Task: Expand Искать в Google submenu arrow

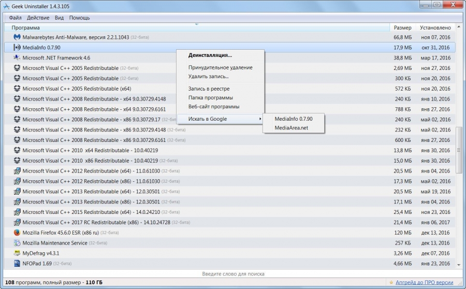Action: pyautogui.click(x=260, y=119)
